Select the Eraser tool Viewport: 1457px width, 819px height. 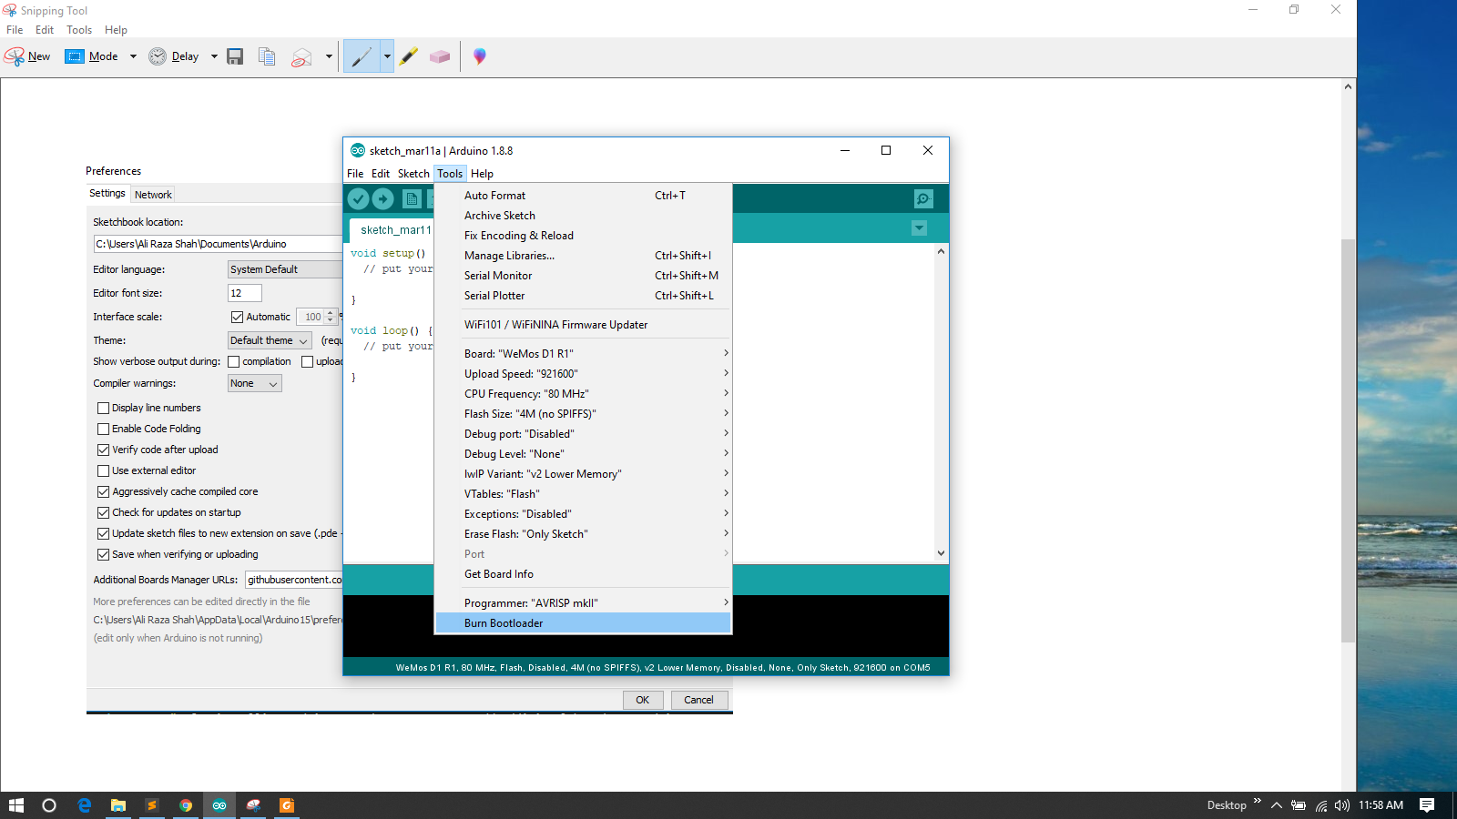pos(440,56)
